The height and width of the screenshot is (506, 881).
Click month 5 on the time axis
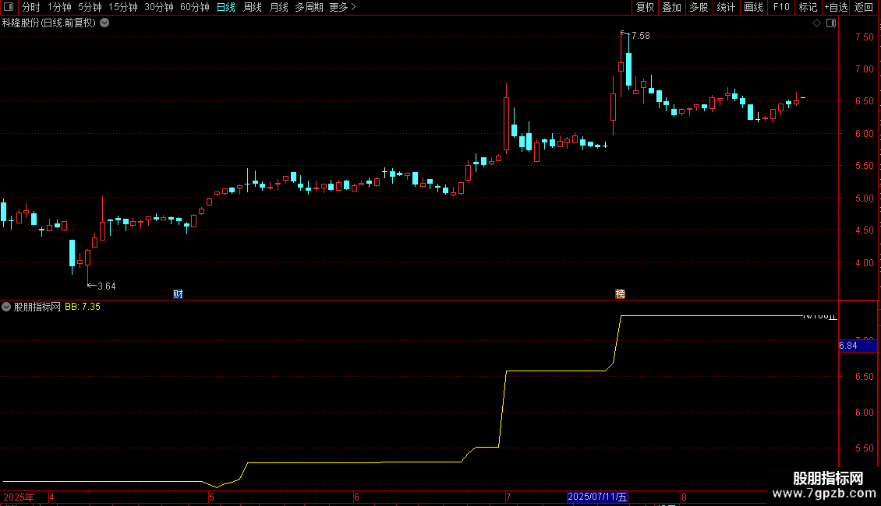click(x=211, y=497)
